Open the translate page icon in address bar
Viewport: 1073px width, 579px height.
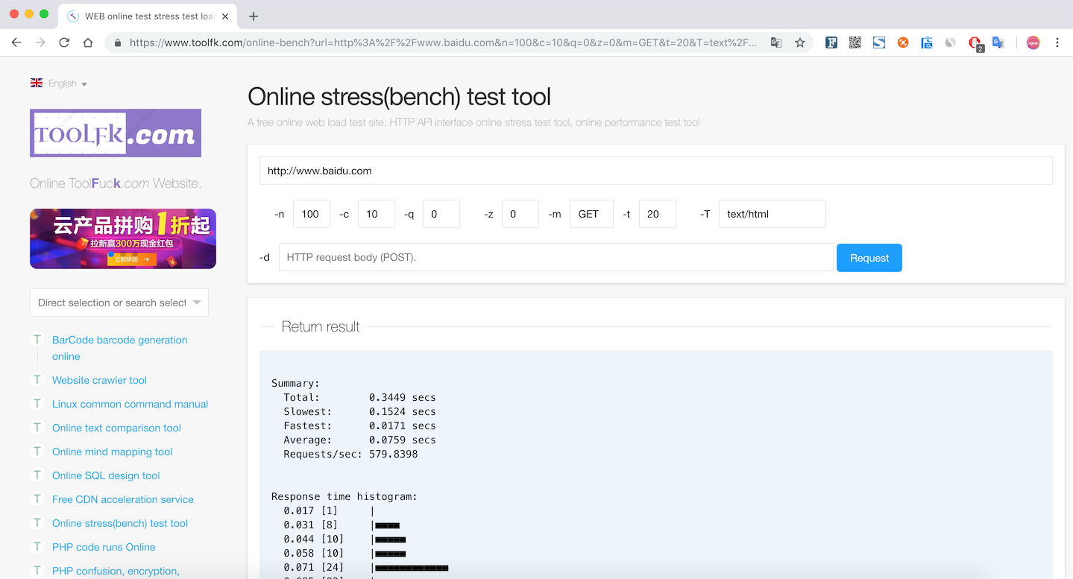[x=776, y=42]
